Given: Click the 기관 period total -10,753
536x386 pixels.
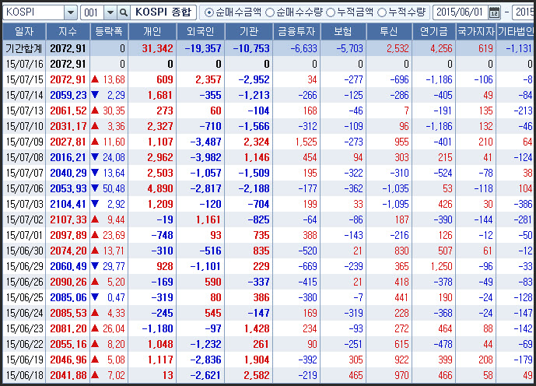Looking at the screenshot, I should point(251,48).
